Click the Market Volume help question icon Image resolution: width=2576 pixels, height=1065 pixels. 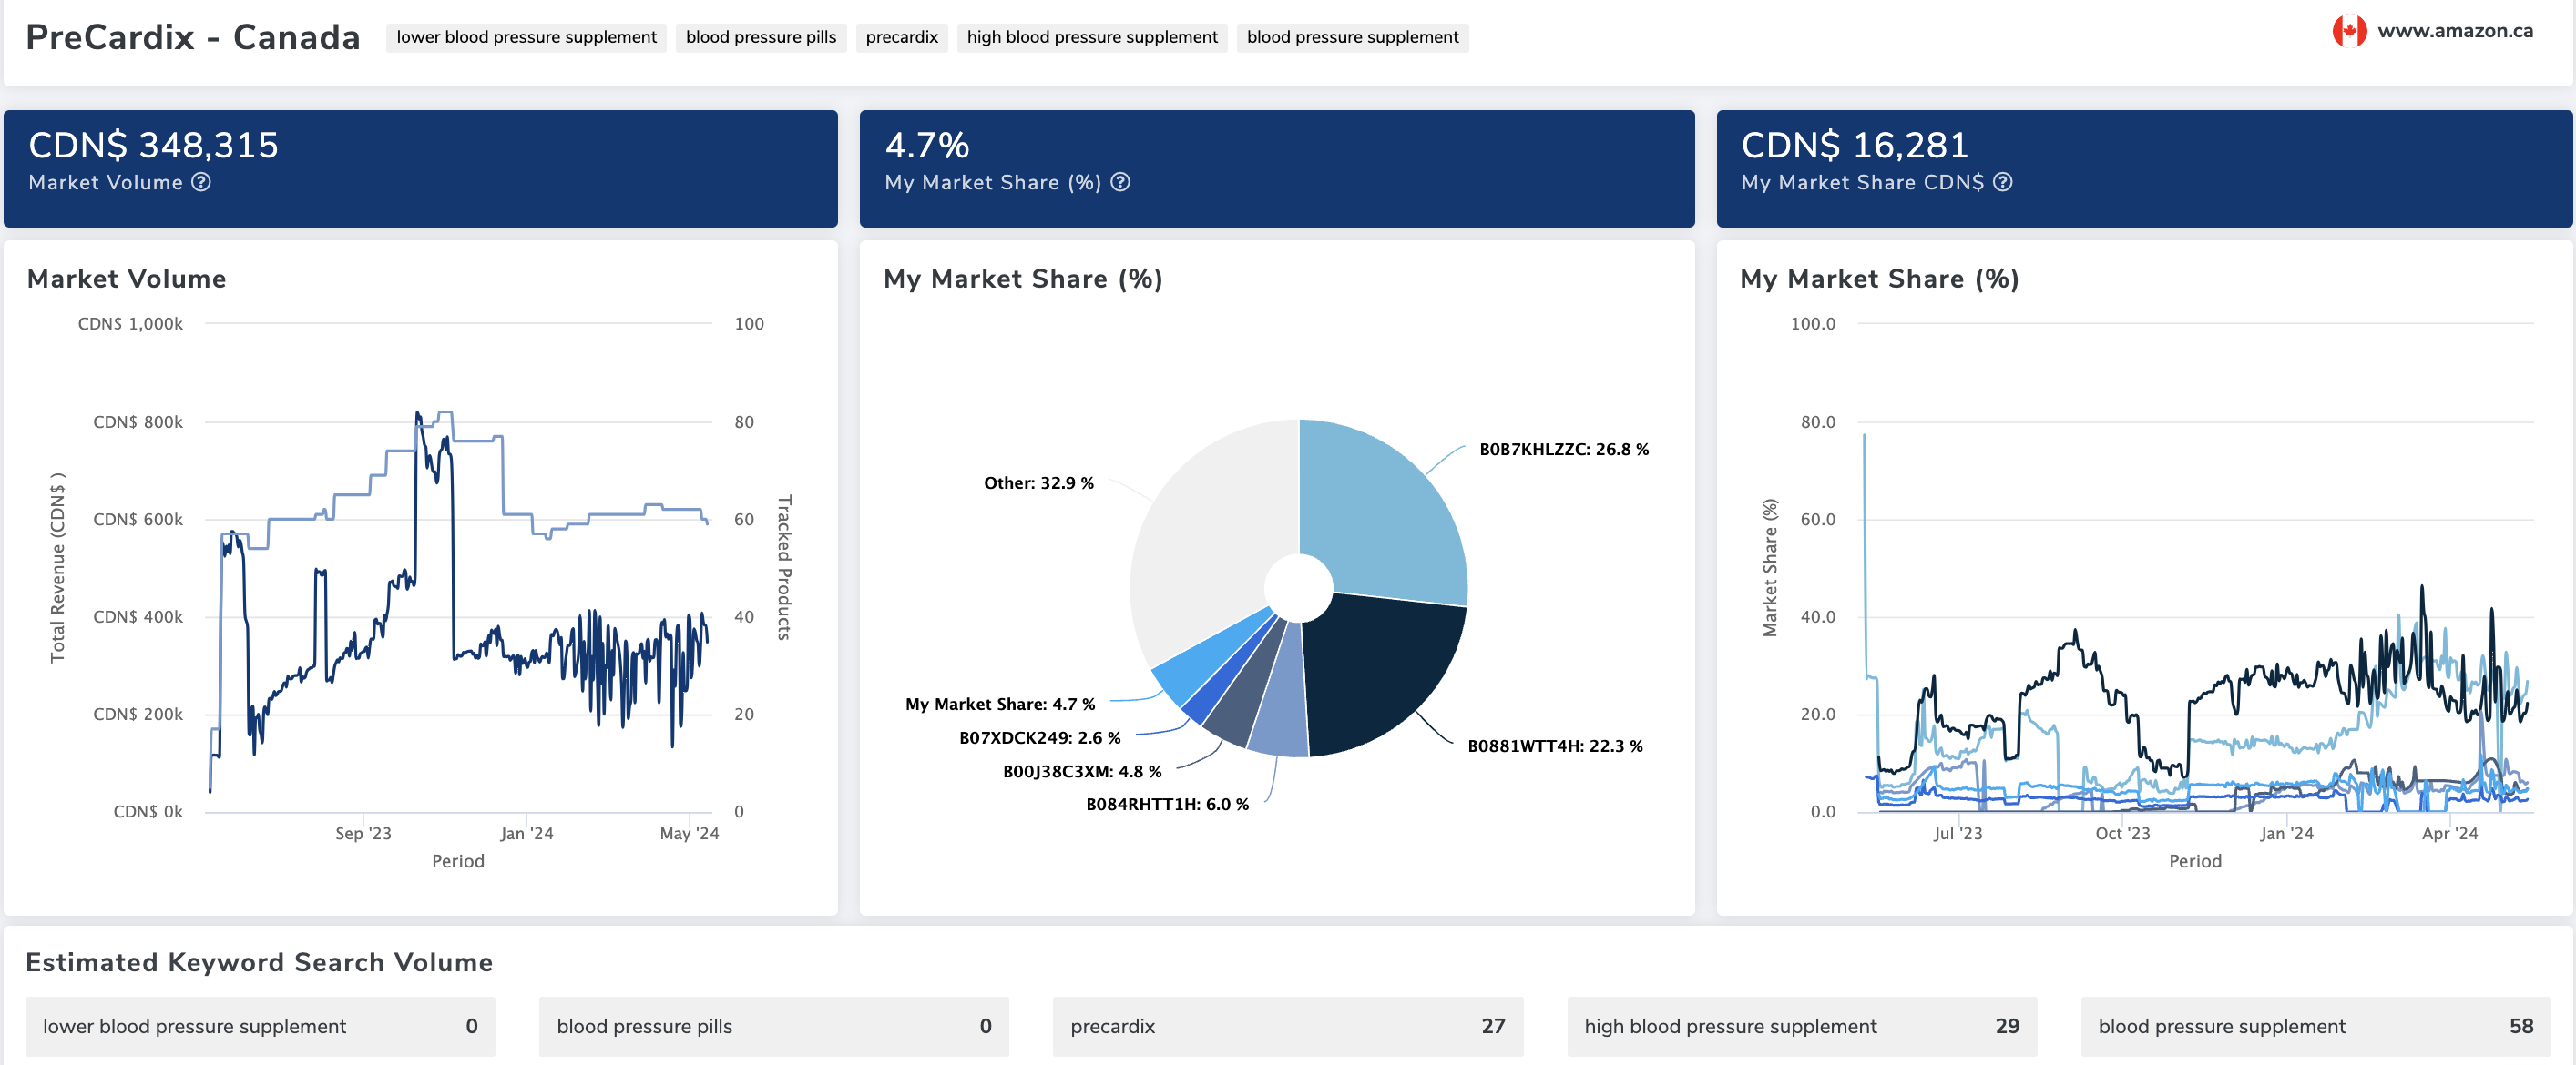click(x=201, y=182)
